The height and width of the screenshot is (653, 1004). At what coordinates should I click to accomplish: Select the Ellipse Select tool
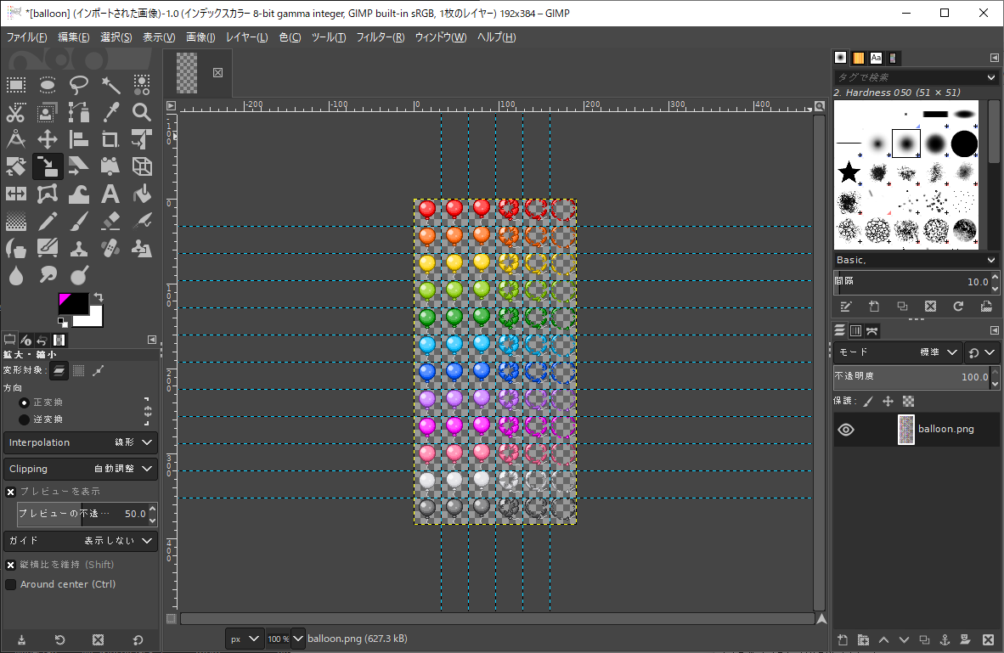pos(48,85)
